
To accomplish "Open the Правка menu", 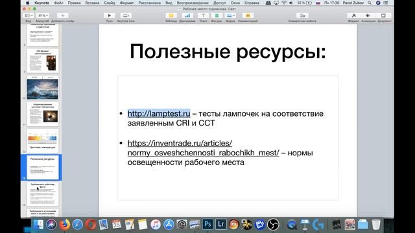I will pyautogui.click(x=74, y=3).
